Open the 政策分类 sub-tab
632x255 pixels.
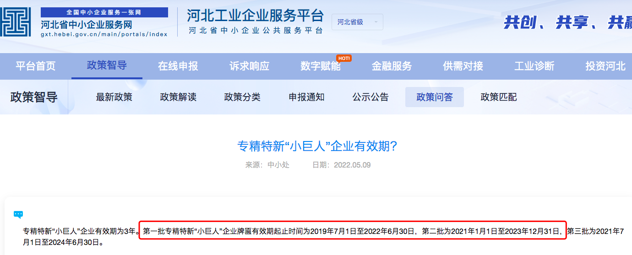click(x=242, y=97)
